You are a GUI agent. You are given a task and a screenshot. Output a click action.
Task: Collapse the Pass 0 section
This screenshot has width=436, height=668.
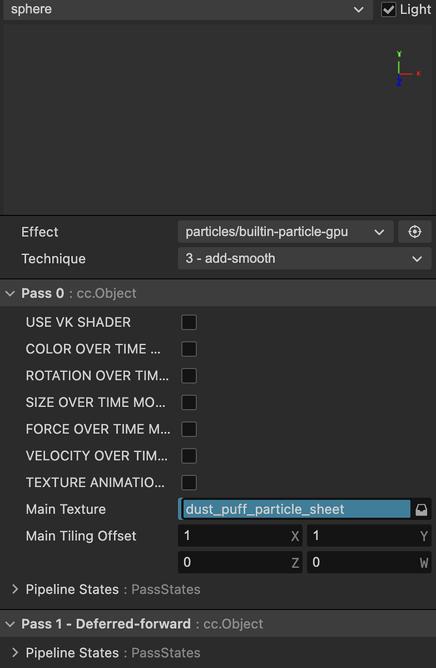coord(10,293)
